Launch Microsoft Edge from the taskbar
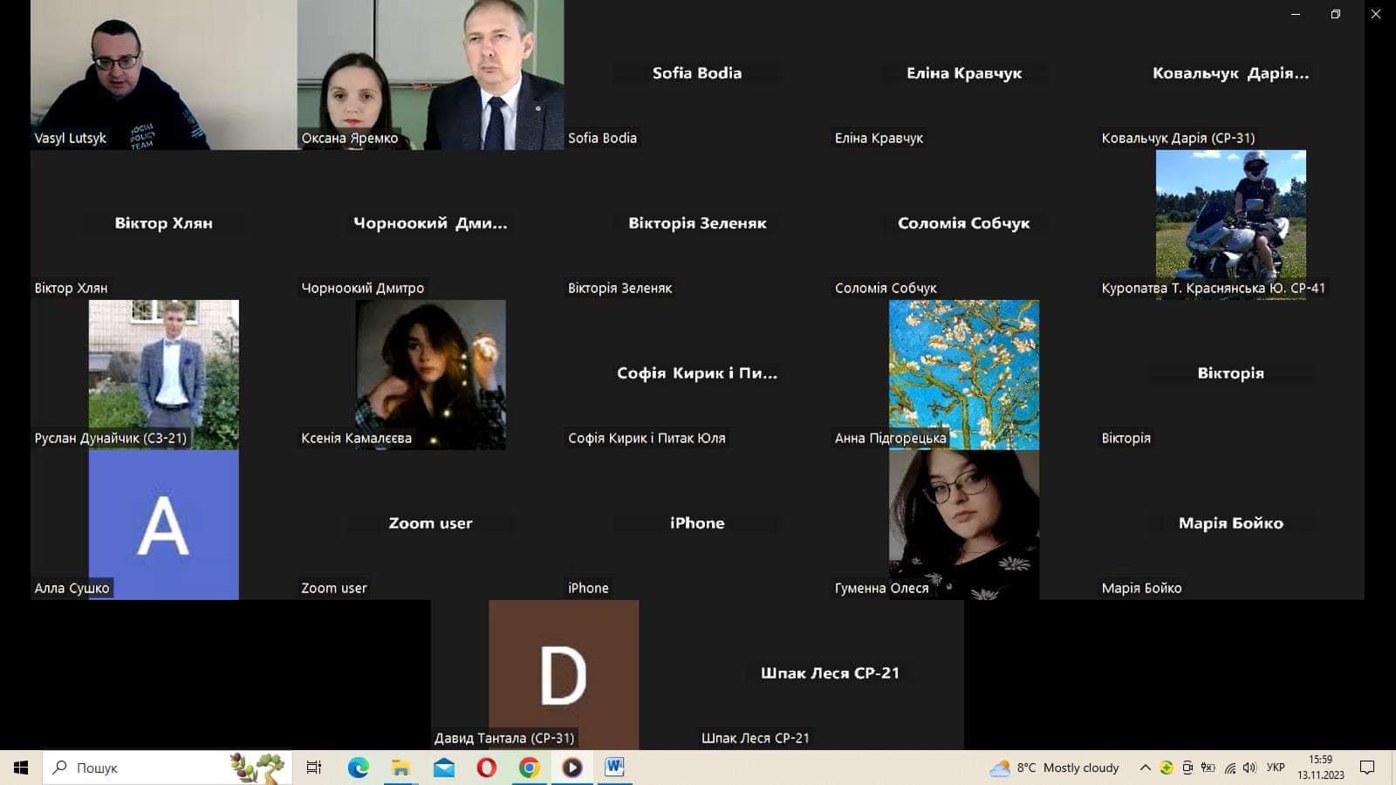1396x785 pixels. coord(358,768)
